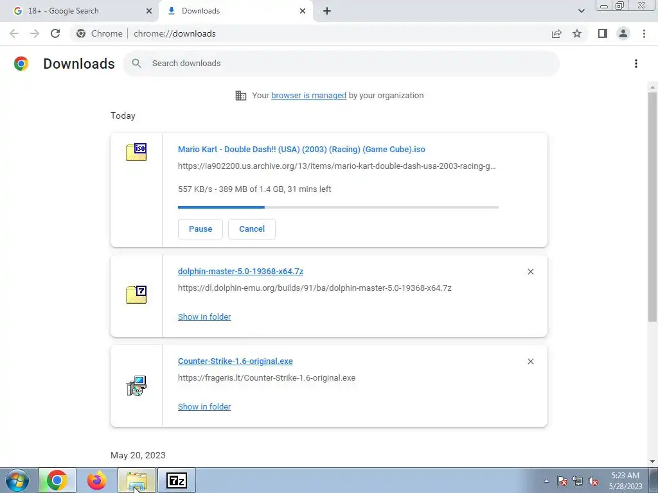The image size is (658, 493).
Task: Switch to the 18+ Google Search tab
Action: coord(78,11)
